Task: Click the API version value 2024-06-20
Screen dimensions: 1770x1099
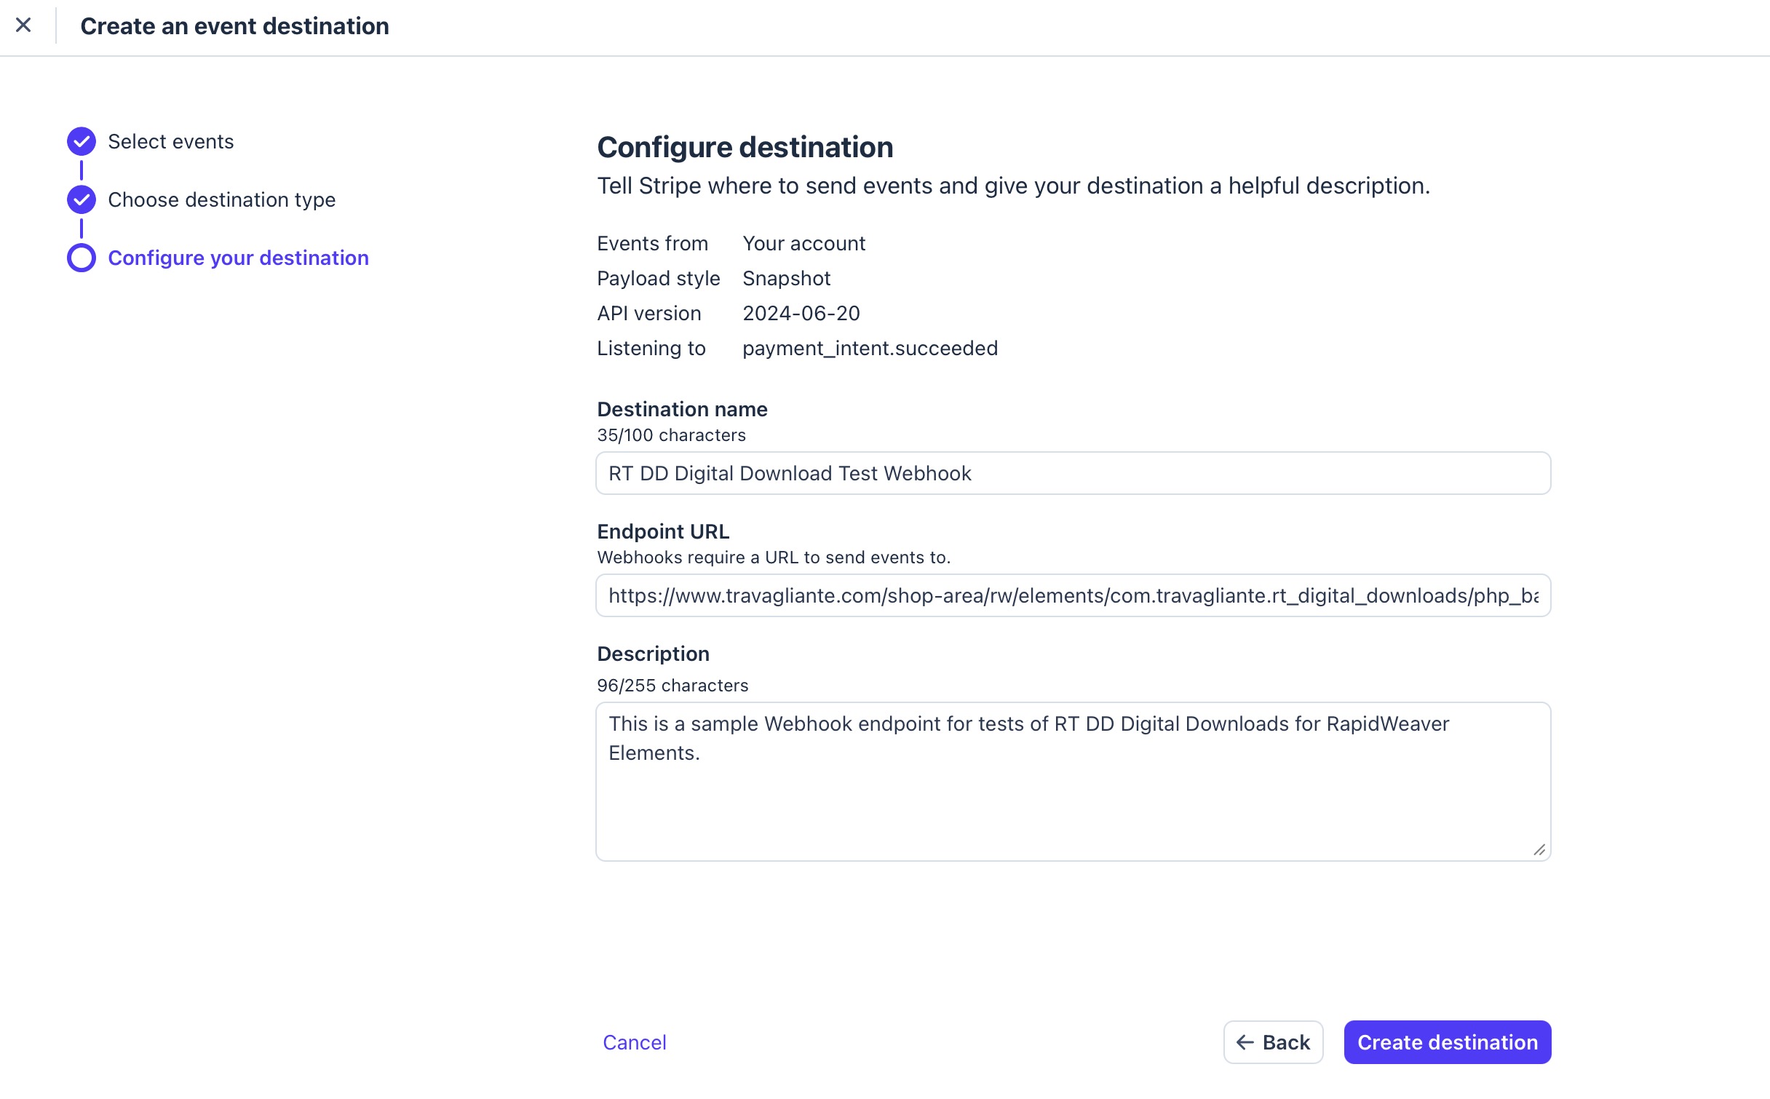Action: pyautogui.click(x=801, y=313)
